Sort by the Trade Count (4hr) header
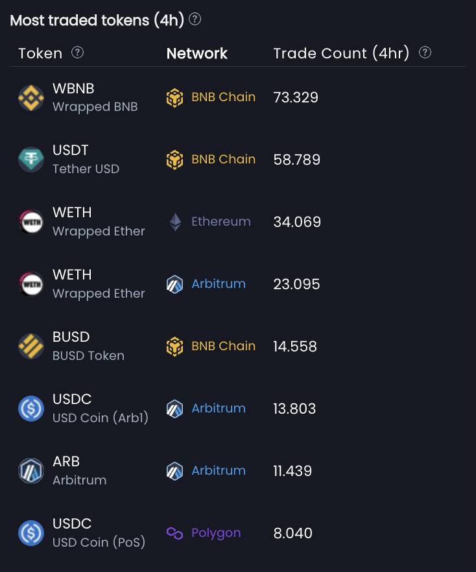Viewport: 476px width, 572px height. (341, 53)
